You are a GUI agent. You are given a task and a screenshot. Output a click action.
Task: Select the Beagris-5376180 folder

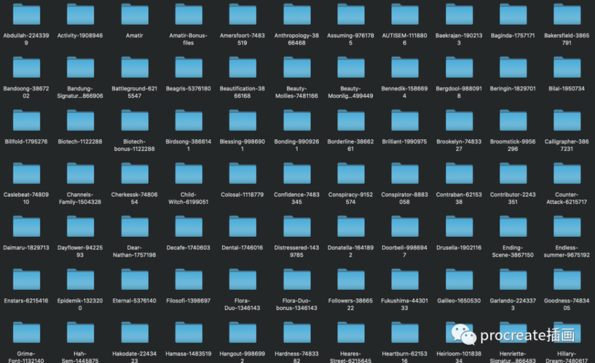coord(188,67)
